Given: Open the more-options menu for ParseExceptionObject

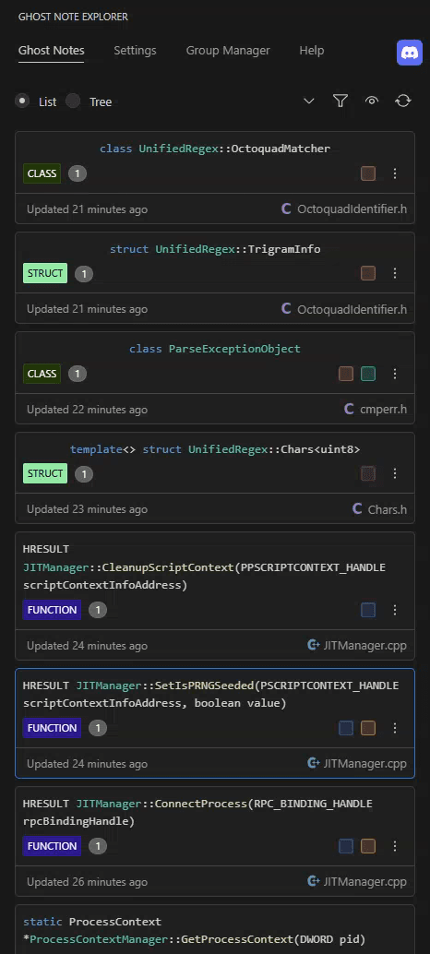Looking at the screenshot, I should pos(395,374).
